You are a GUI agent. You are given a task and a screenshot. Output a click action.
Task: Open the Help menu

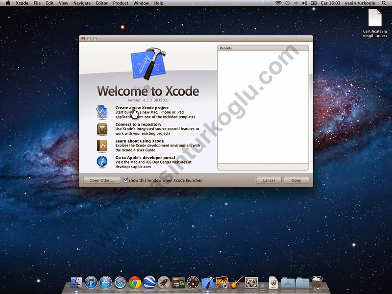pyautogui.click(x=158, y=3)
